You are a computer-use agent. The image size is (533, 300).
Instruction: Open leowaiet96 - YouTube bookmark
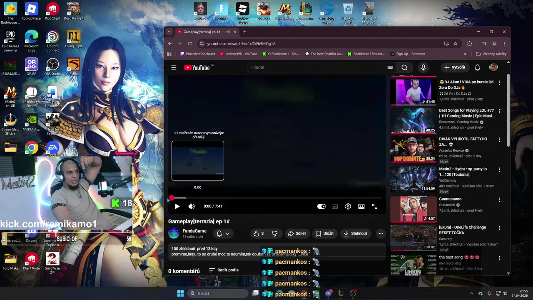pyautogui.click(x=239, y=54)
